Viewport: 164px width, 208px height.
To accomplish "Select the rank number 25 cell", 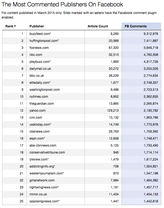I will (21, 201).
